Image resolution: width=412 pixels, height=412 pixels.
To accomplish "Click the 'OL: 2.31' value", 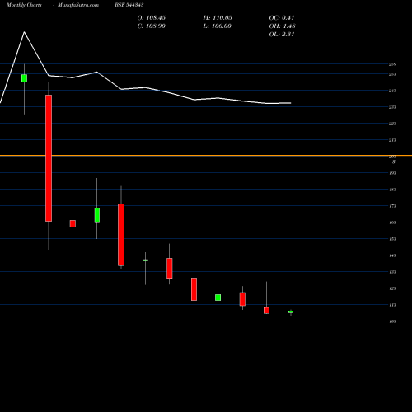I will click(x=282, y=35).
